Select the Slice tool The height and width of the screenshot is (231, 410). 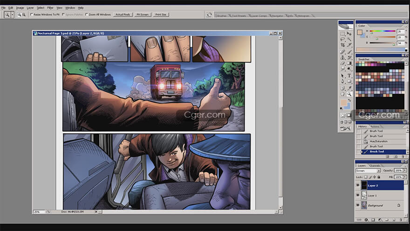pos(349,45)
